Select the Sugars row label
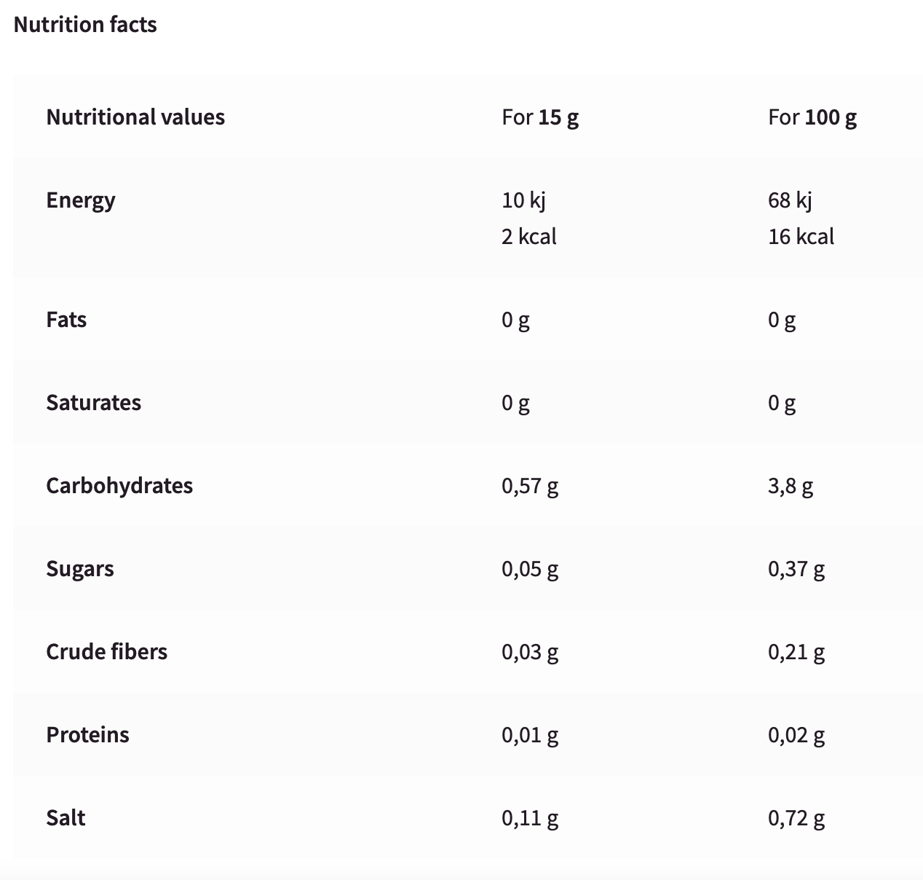Image resolution: width=923 pixels, height=880 pixels. pos(80,569)
